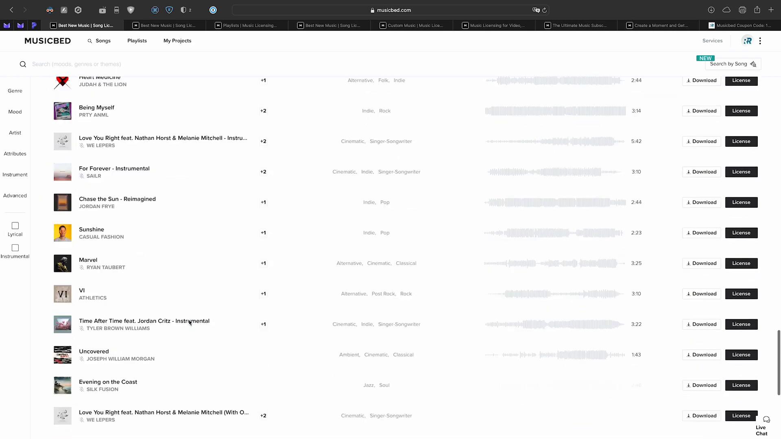Seek in the Chase the Sun waveform

pos(555,202)
